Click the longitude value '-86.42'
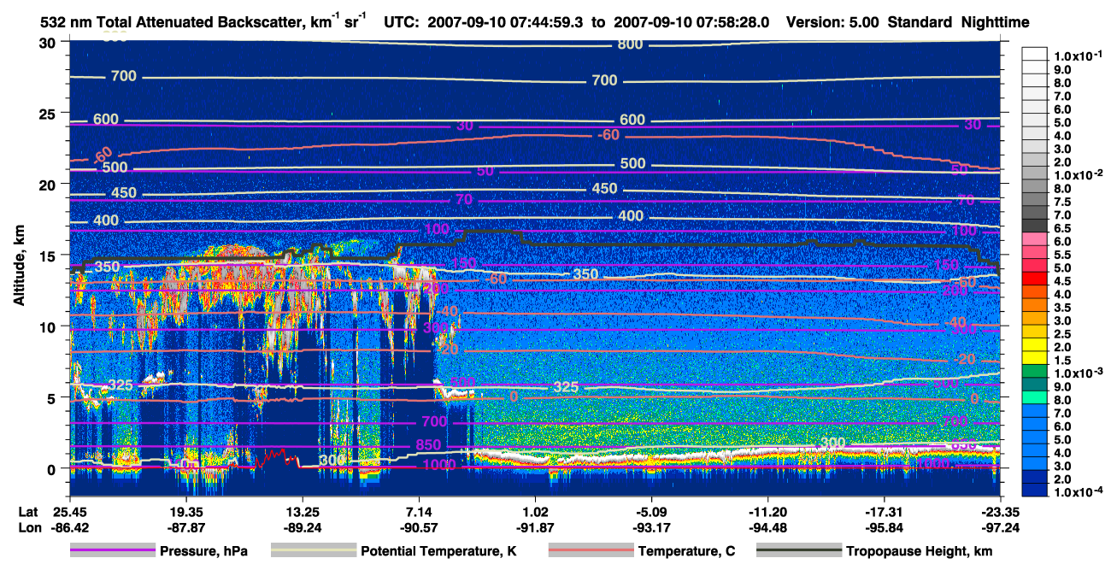The height and width of the screenshot is (570, 1111). point(69,528)
